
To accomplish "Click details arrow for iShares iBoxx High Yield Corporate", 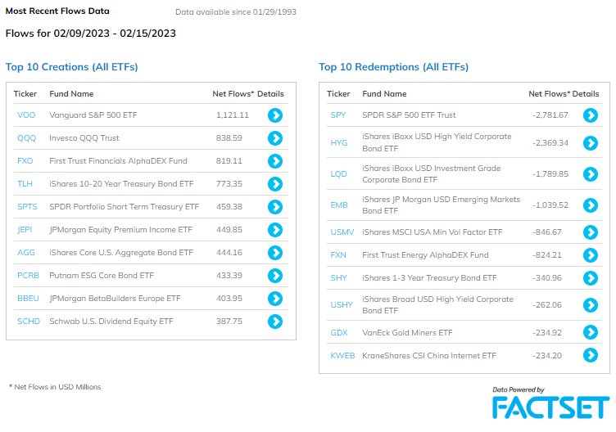I will click(x=591, y=143).
